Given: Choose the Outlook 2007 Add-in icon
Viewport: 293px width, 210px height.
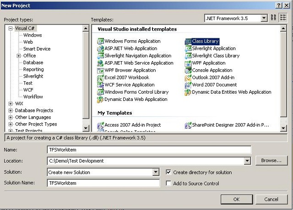Looking at the screenshot, I should click(188, 78).
